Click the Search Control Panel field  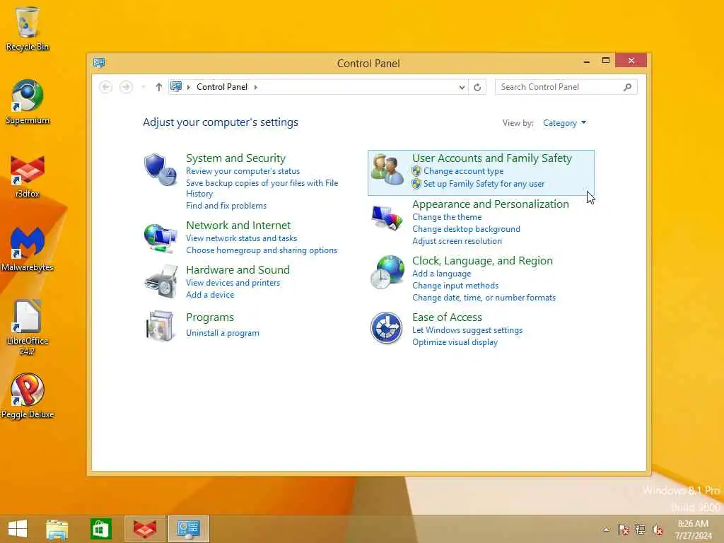click(x=566, y=87)
